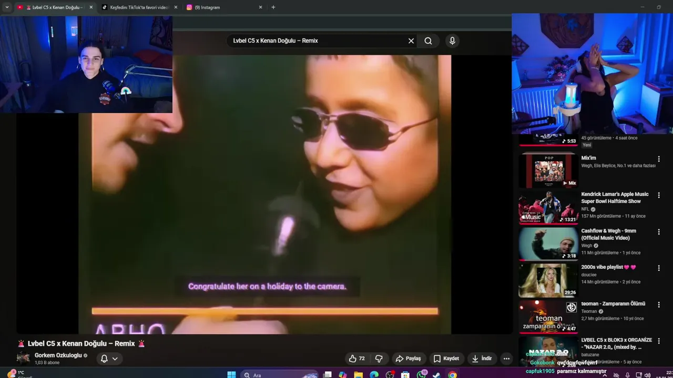The width and height of the screenshot is (673, 378).
Task: Close the TikTok tab
Action: [176, 7]
